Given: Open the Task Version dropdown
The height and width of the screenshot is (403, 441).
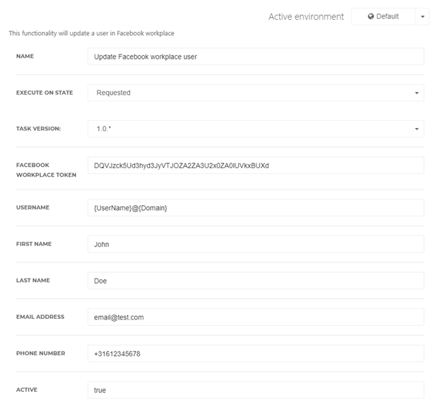Looking at the screenshot, I should click(x=256, y=129).
